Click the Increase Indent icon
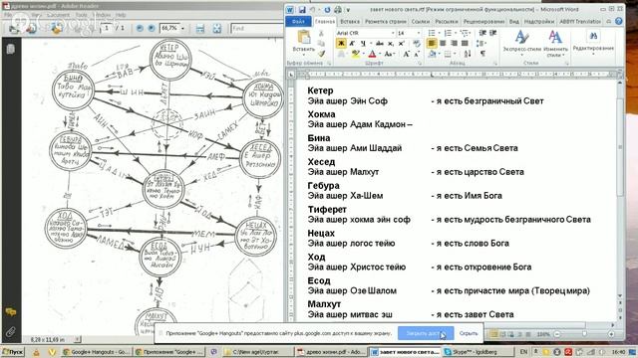This screenshot has height=358, width=638. [493, 33]
